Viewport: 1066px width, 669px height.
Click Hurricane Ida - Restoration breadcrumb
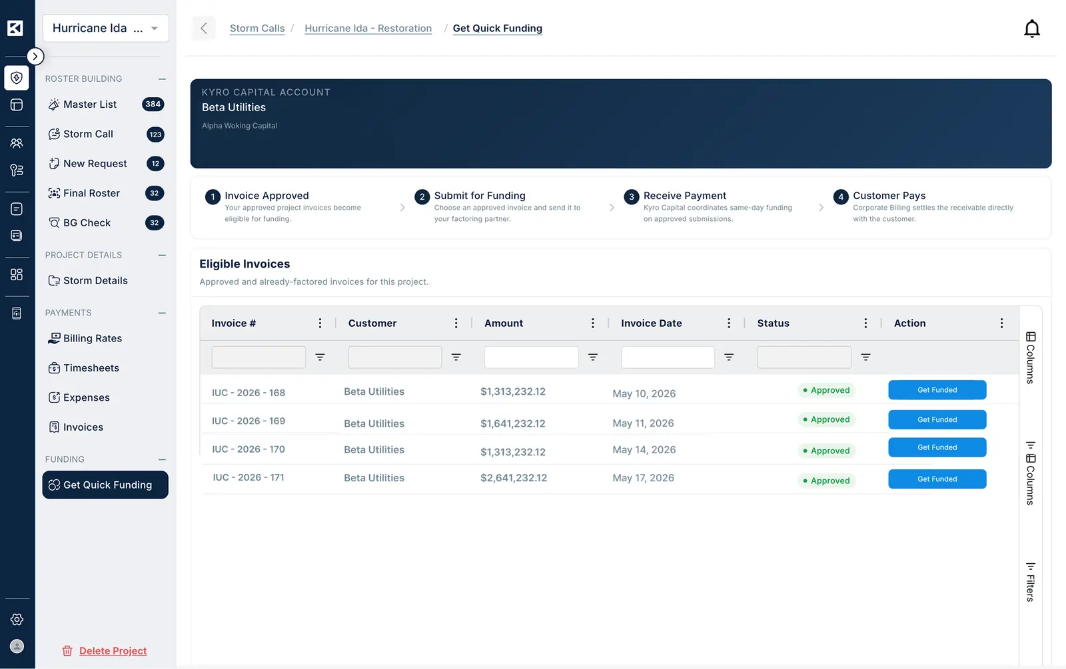[x=368, y=28]
